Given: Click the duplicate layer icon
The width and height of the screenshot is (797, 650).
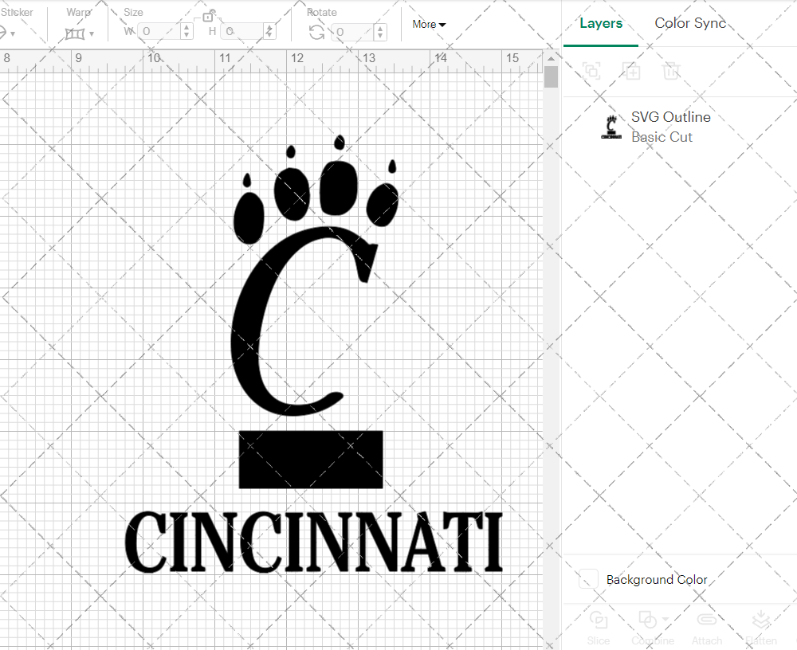Looking at the screenshot, I should pyautogui.click(x=632, y=72).
